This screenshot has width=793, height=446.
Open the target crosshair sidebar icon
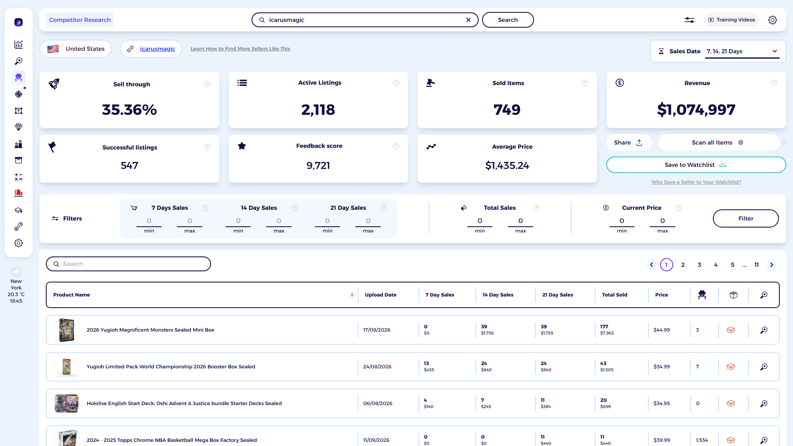point(19,94)
